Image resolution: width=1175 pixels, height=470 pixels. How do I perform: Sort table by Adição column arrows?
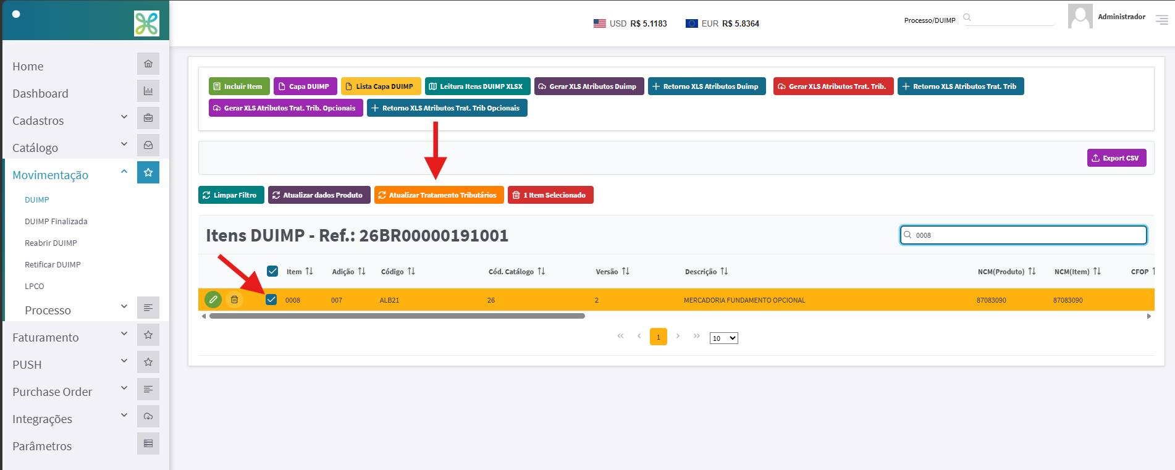tap(362, 271)
